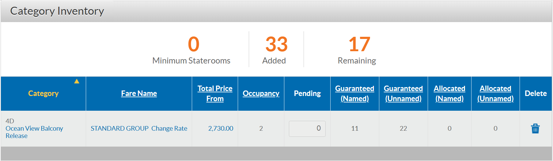The height and width of the screenshot is (161, 553).
Task: Click the Delete column header
Action: (536, 94)
